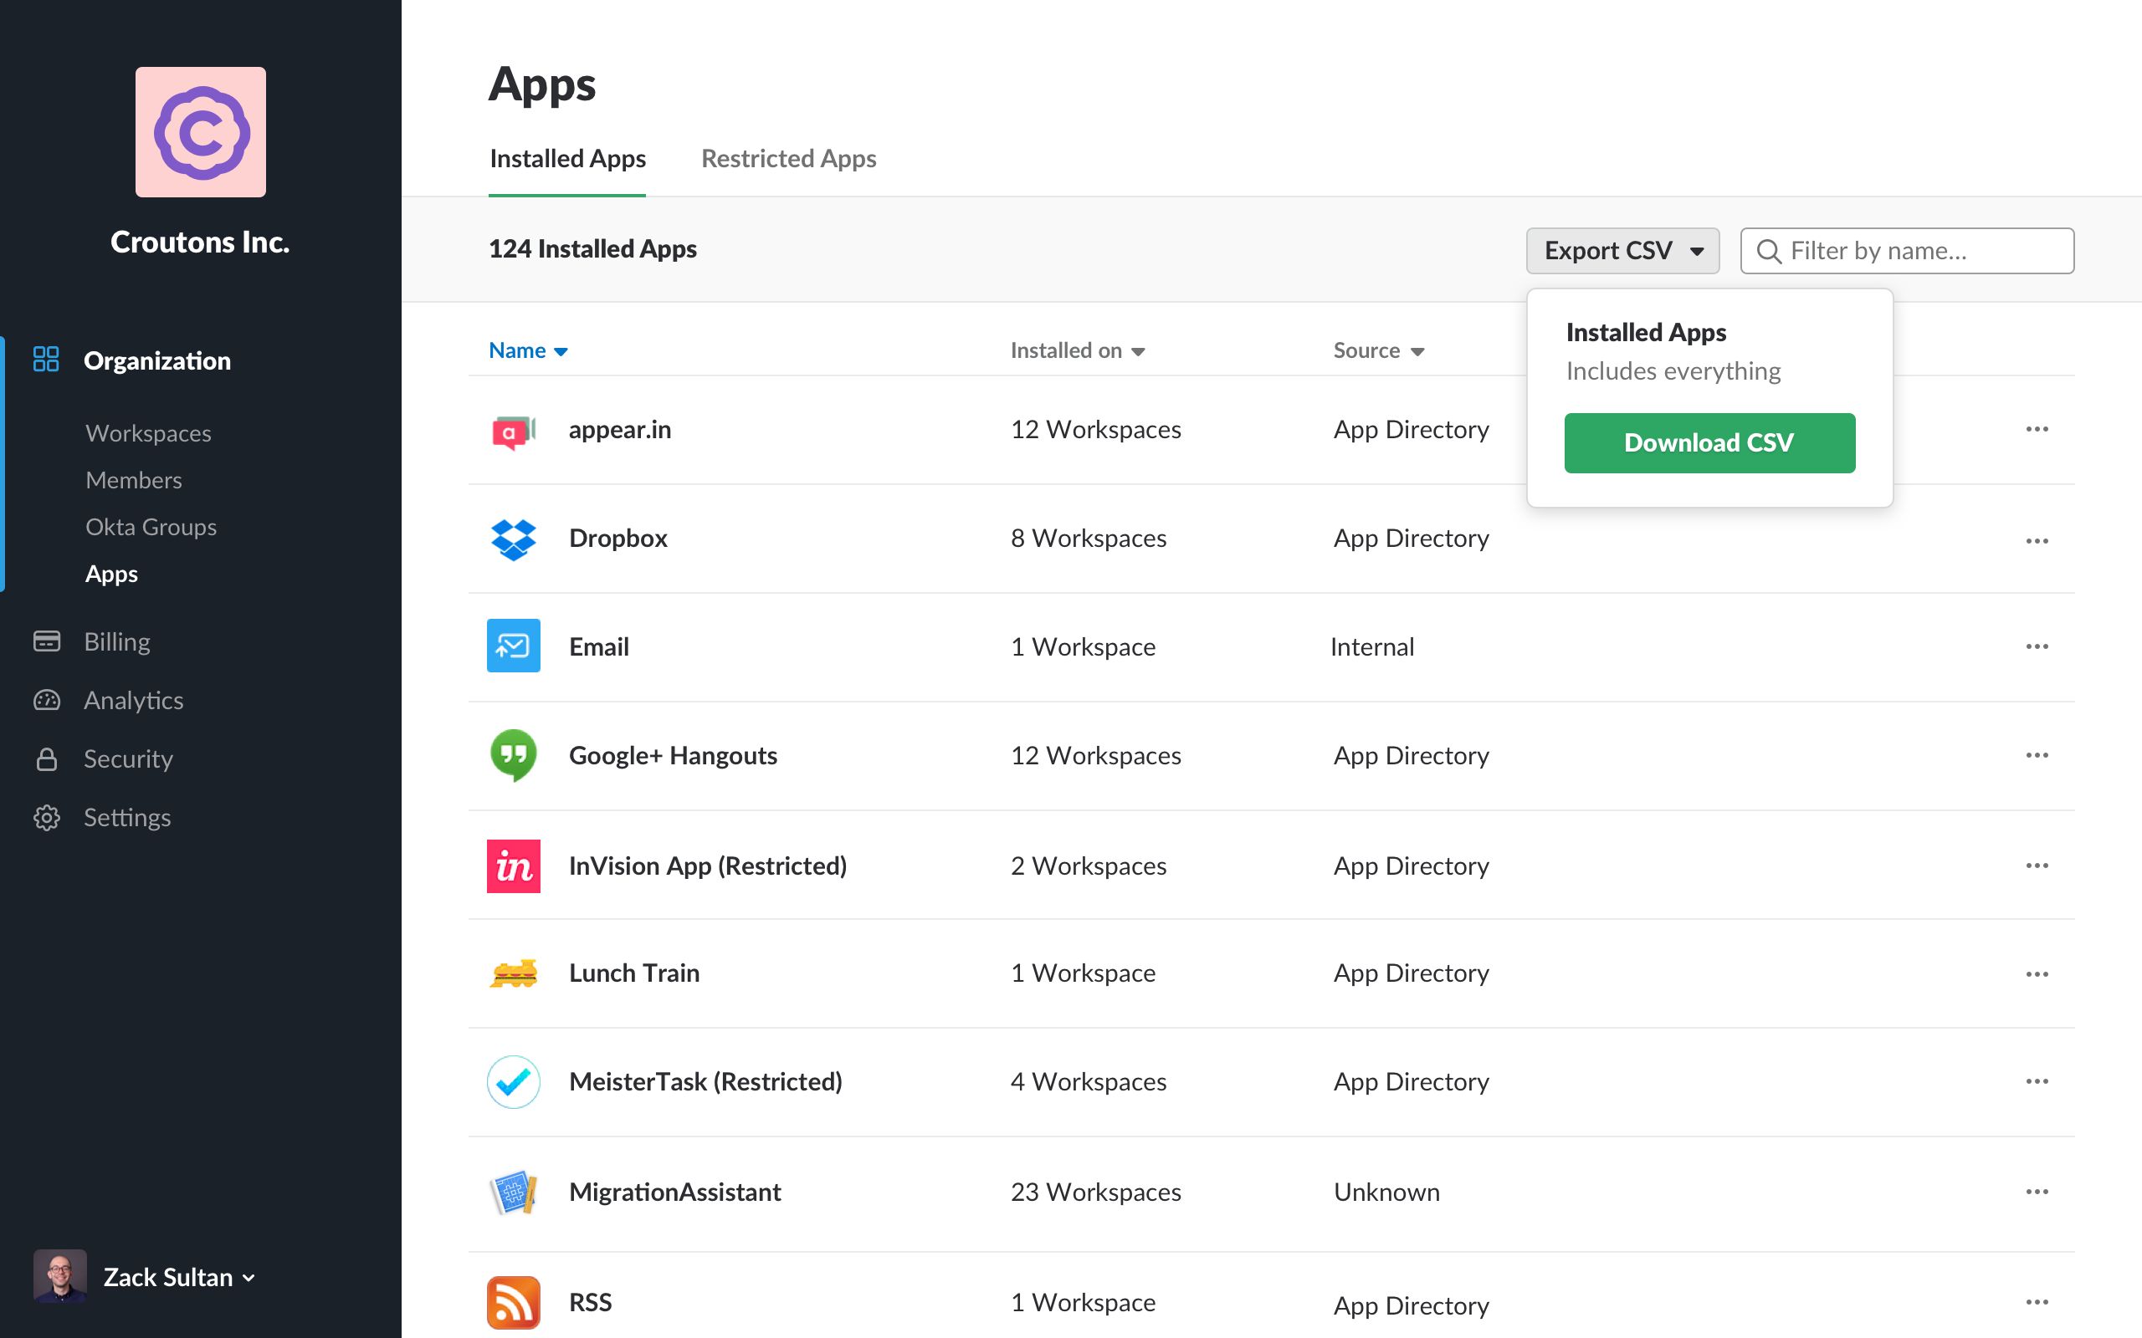This screenshot has height=1338, width=2142.
Task: Open more options for MigrationAssistant row
Action: click(2037, 1192)
